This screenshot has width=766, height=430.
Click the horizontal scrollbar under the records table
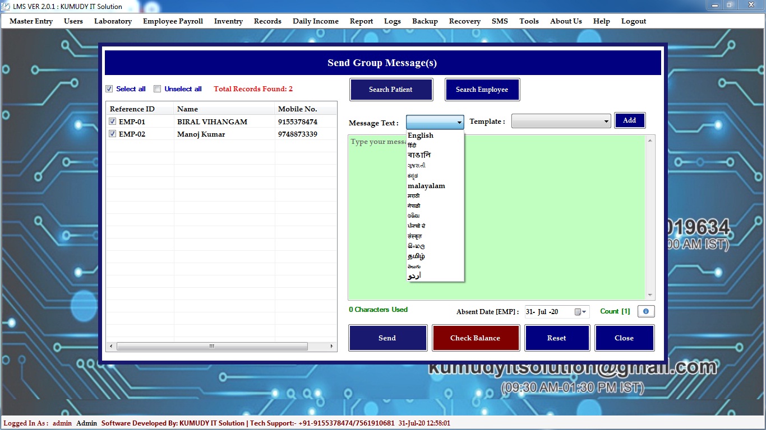pos(211,347)
